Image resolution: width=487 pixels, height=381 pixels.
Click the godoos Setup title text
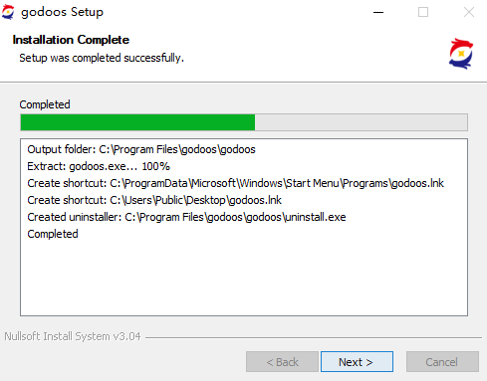coord(62,12)
